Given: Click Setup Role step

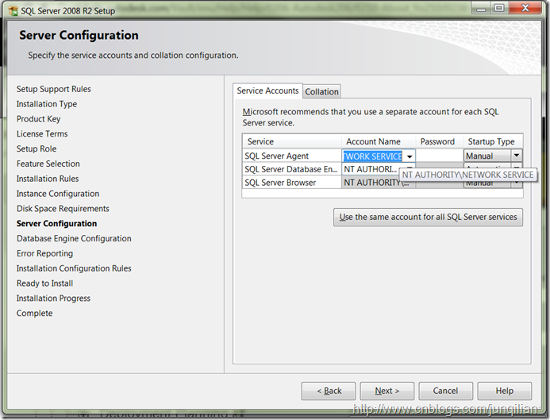Looking at the screenshot, I should tap(37, 148).
